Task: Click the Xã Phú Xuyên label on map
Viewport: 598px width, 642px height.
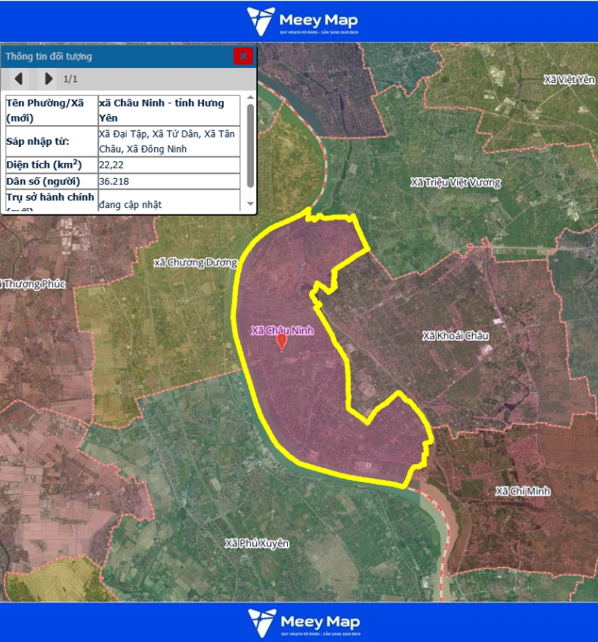Action: coord(256,544)
